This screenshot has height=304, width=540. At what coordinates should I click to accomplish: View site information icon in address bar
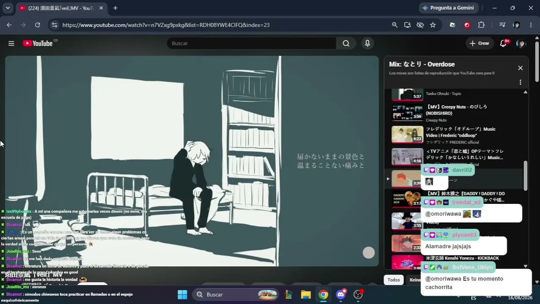(54, 25)
